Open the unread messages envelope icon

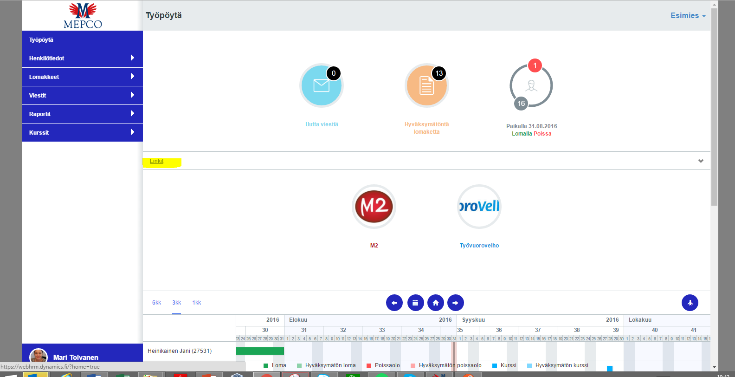pos(321,86)
